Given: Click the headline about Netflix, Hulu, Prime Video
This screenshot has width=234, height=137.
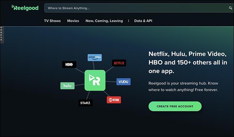Looking at the screenshot, I should 188,63.
